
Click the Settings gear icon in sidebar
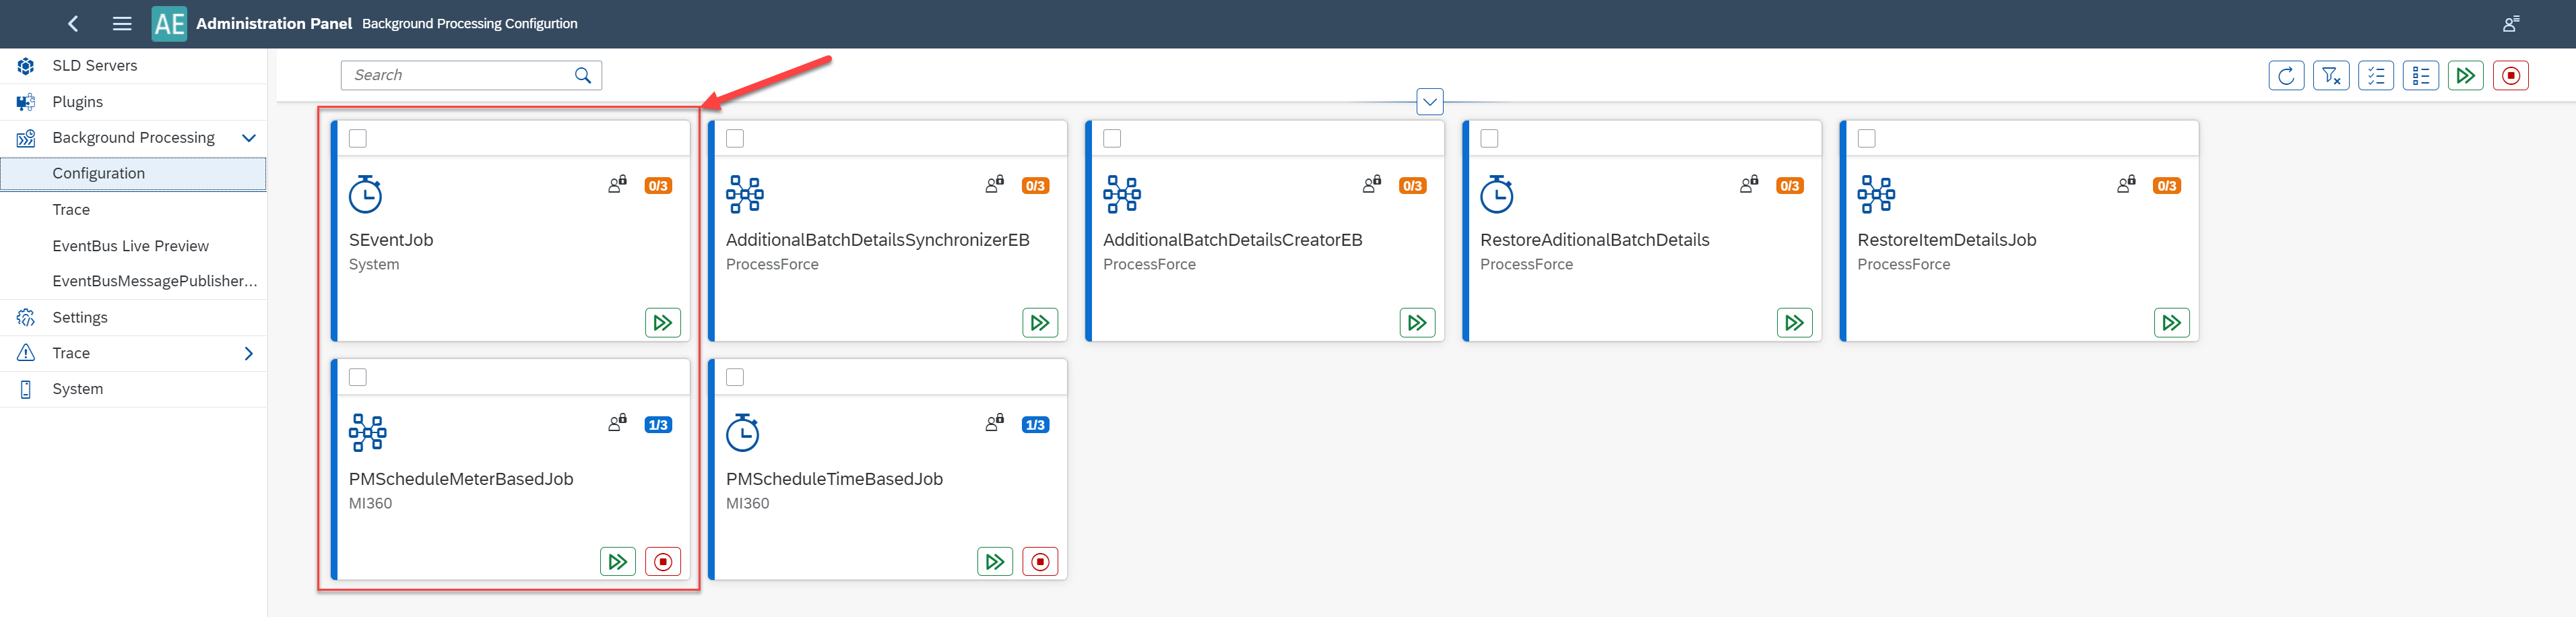click(24, 317)
